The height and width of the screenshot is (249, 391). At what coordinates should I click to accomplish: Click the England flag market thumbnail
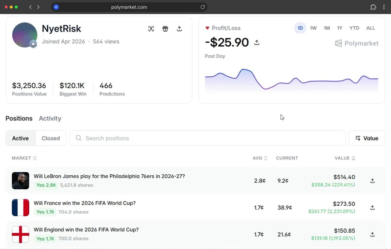[21, 234]
